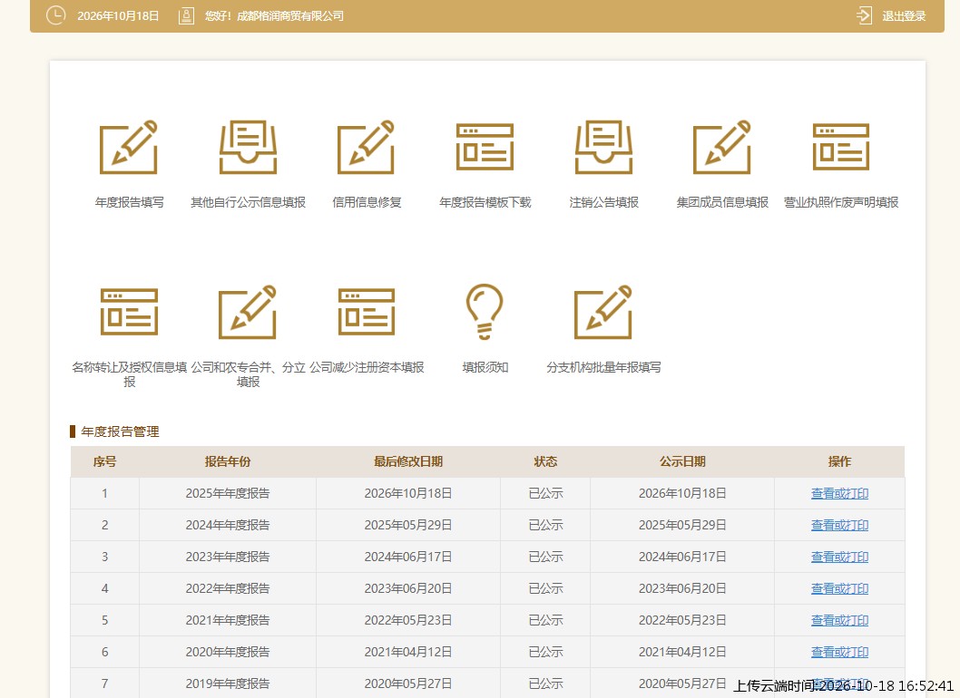
Task: Click the 信用信息修复 pencil icon
Action: click(x=366, y=148)
